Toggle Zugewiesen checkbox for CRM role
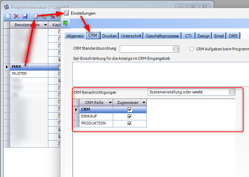This screenshot has height=177, width=249. [x=130, y=109]
